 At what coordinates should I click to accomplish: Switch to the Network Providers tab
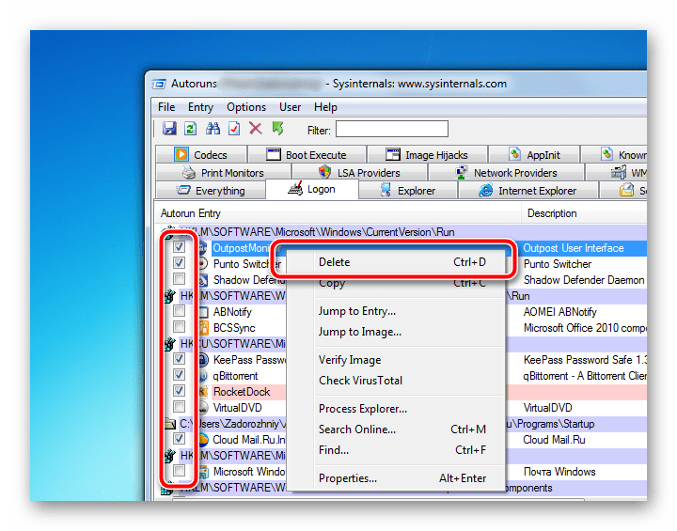[x=507, y=173]
